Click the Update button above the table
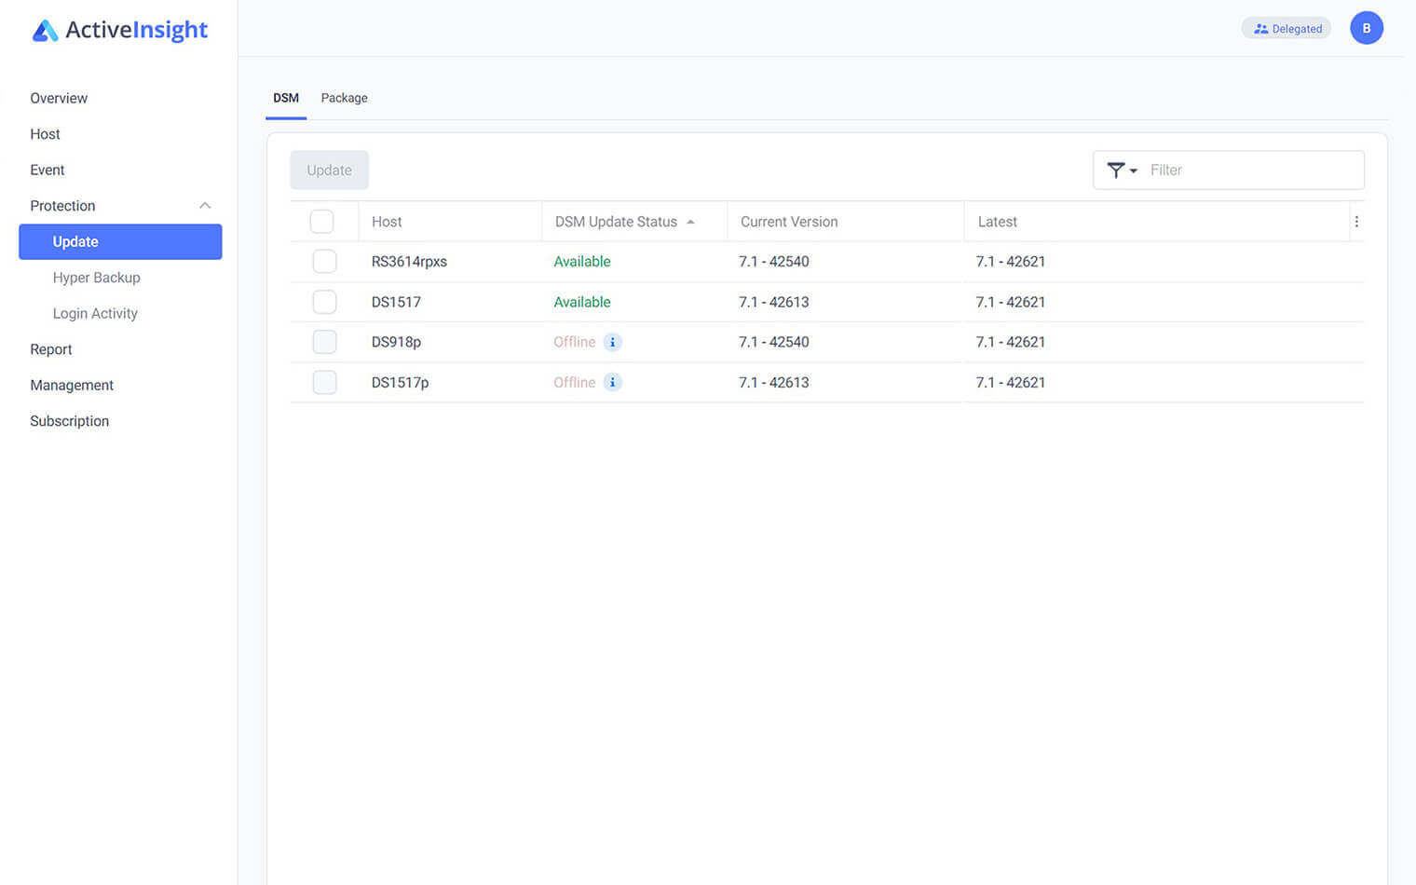1416x885 pixels. coord(328,170)
